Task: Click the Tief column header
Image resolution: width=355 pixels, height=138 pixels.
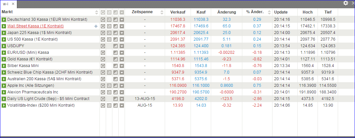Action: pyautogui.click(x=328, y=12)
